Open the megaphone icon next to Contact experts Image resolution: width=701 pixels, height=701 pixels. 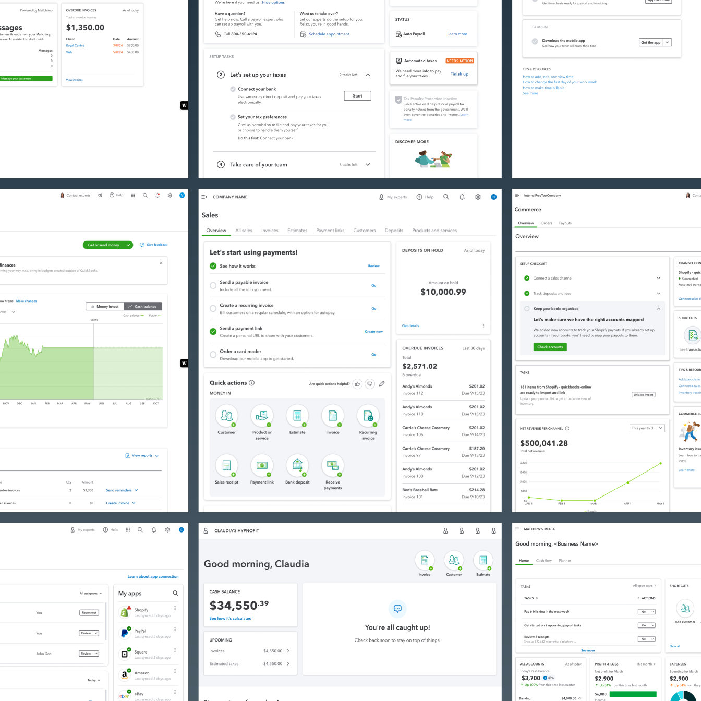100,195
